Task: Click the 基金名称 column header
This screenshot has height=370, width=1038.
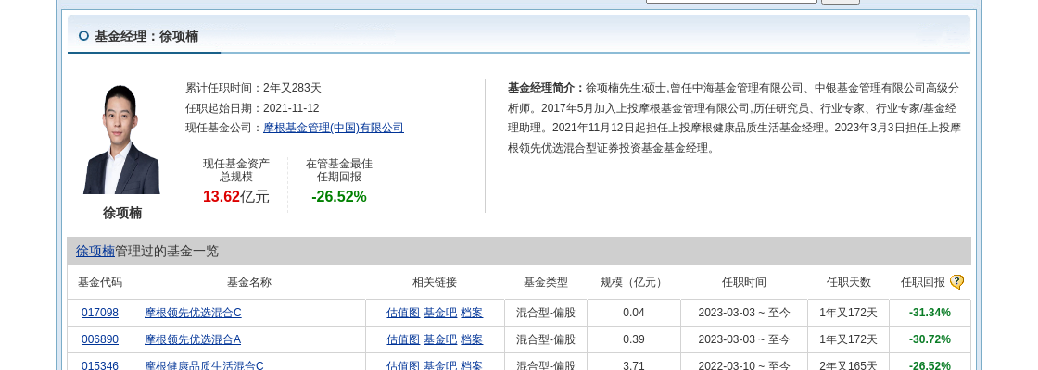Action: click(249, 282)
